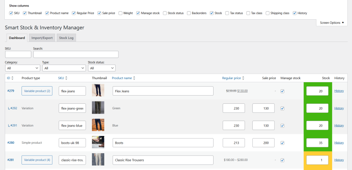The image size is (352, 170).
Task: Sort by Product name column arrows
Action: tap(134, 78)
